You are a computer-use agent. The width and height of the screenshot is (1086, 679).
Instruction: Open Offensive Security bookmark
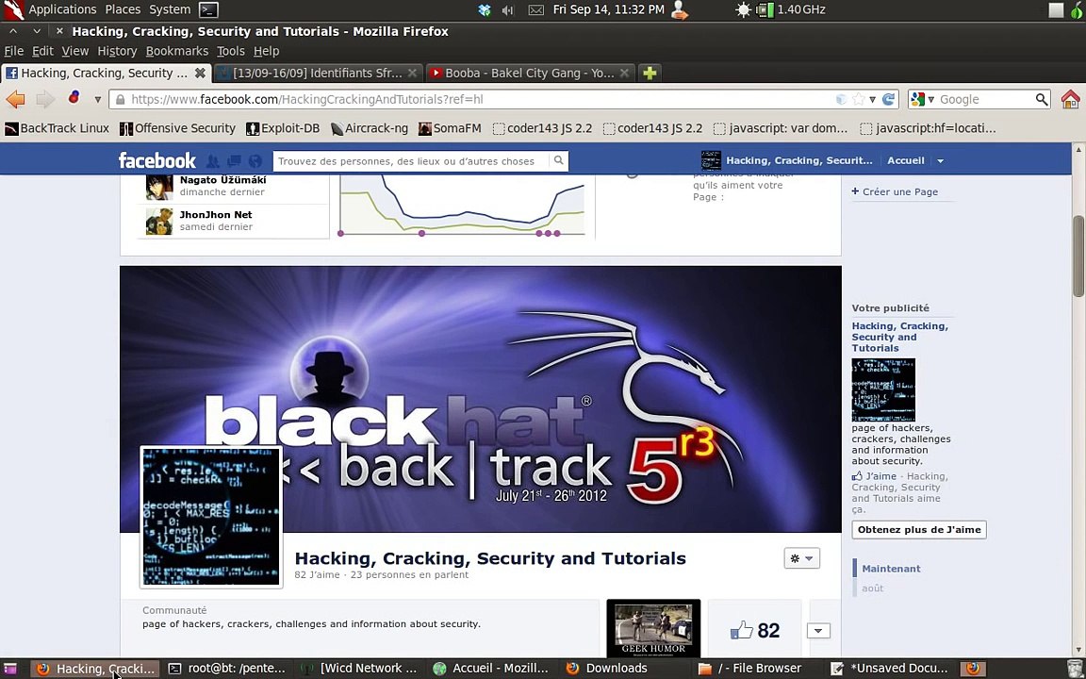[x=177, y=128]
